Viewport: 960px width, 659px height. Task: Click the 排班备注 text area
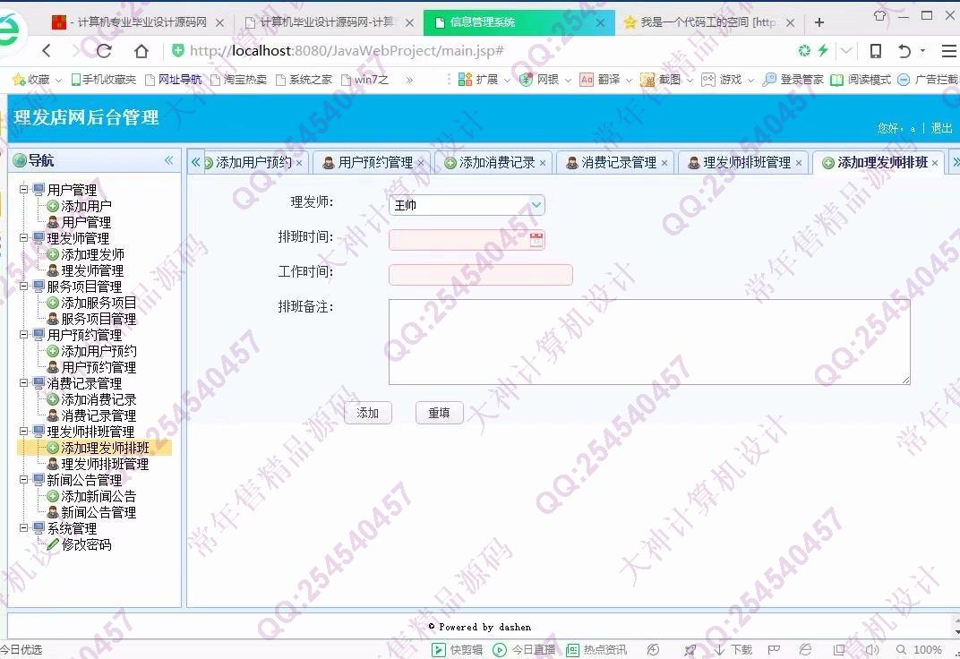pos(649,342)
